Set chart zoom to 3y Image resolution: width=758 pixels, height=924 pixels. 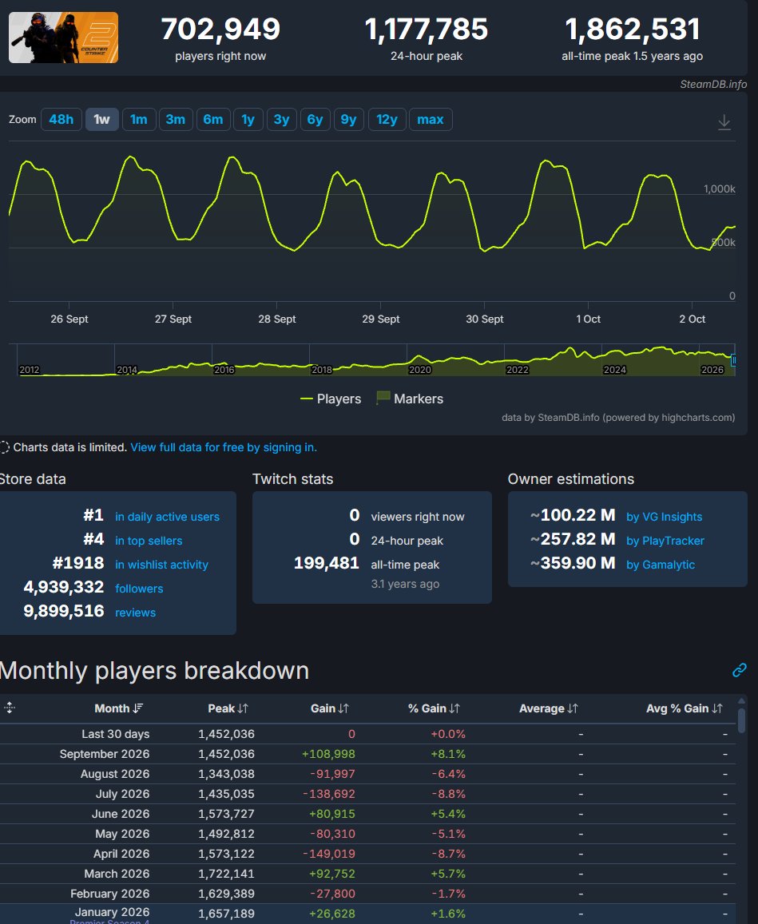point(282,120)
